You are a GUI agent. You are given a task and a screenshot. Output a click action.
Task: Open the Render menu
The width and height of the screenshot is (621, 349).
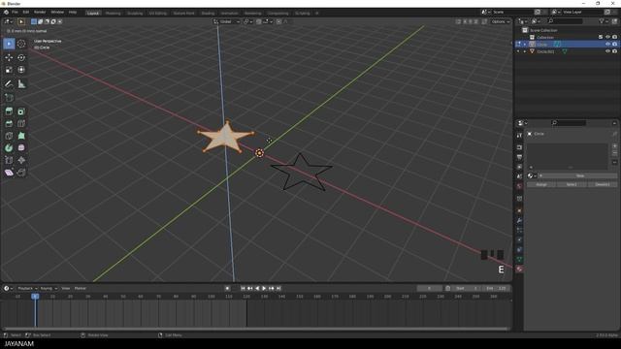(x=40, y=13)
